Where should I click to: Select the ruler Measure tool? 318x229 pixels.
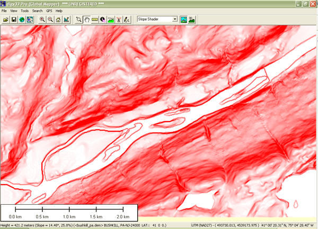coord(95,19)
